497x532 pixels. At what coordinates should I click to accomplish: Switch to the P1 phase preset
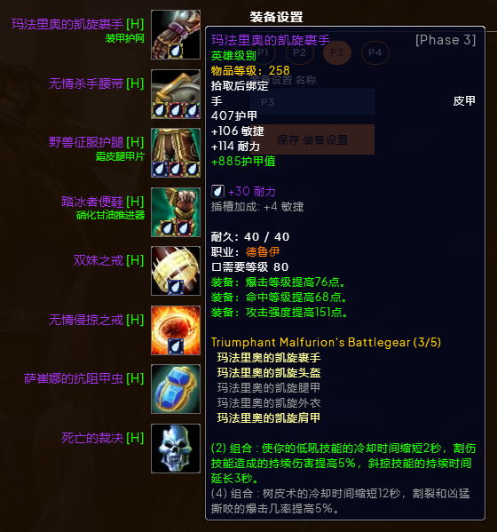coord(263,52)
